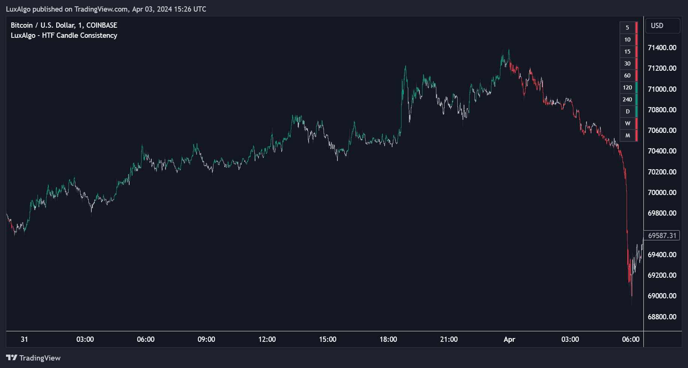Screen dimensions: 688x368
Task: Click the red bar beside W timeframe
Action: [636, 124]
